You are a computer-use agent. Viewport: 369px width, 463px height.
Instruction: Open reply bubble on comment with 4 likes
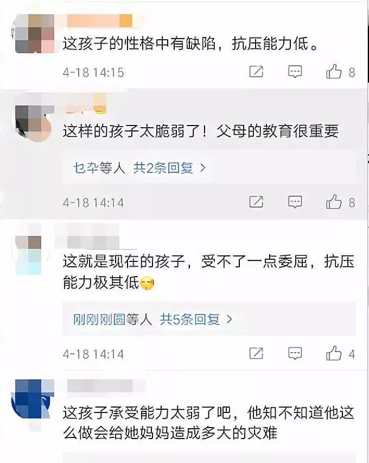(x=295, y=353)
